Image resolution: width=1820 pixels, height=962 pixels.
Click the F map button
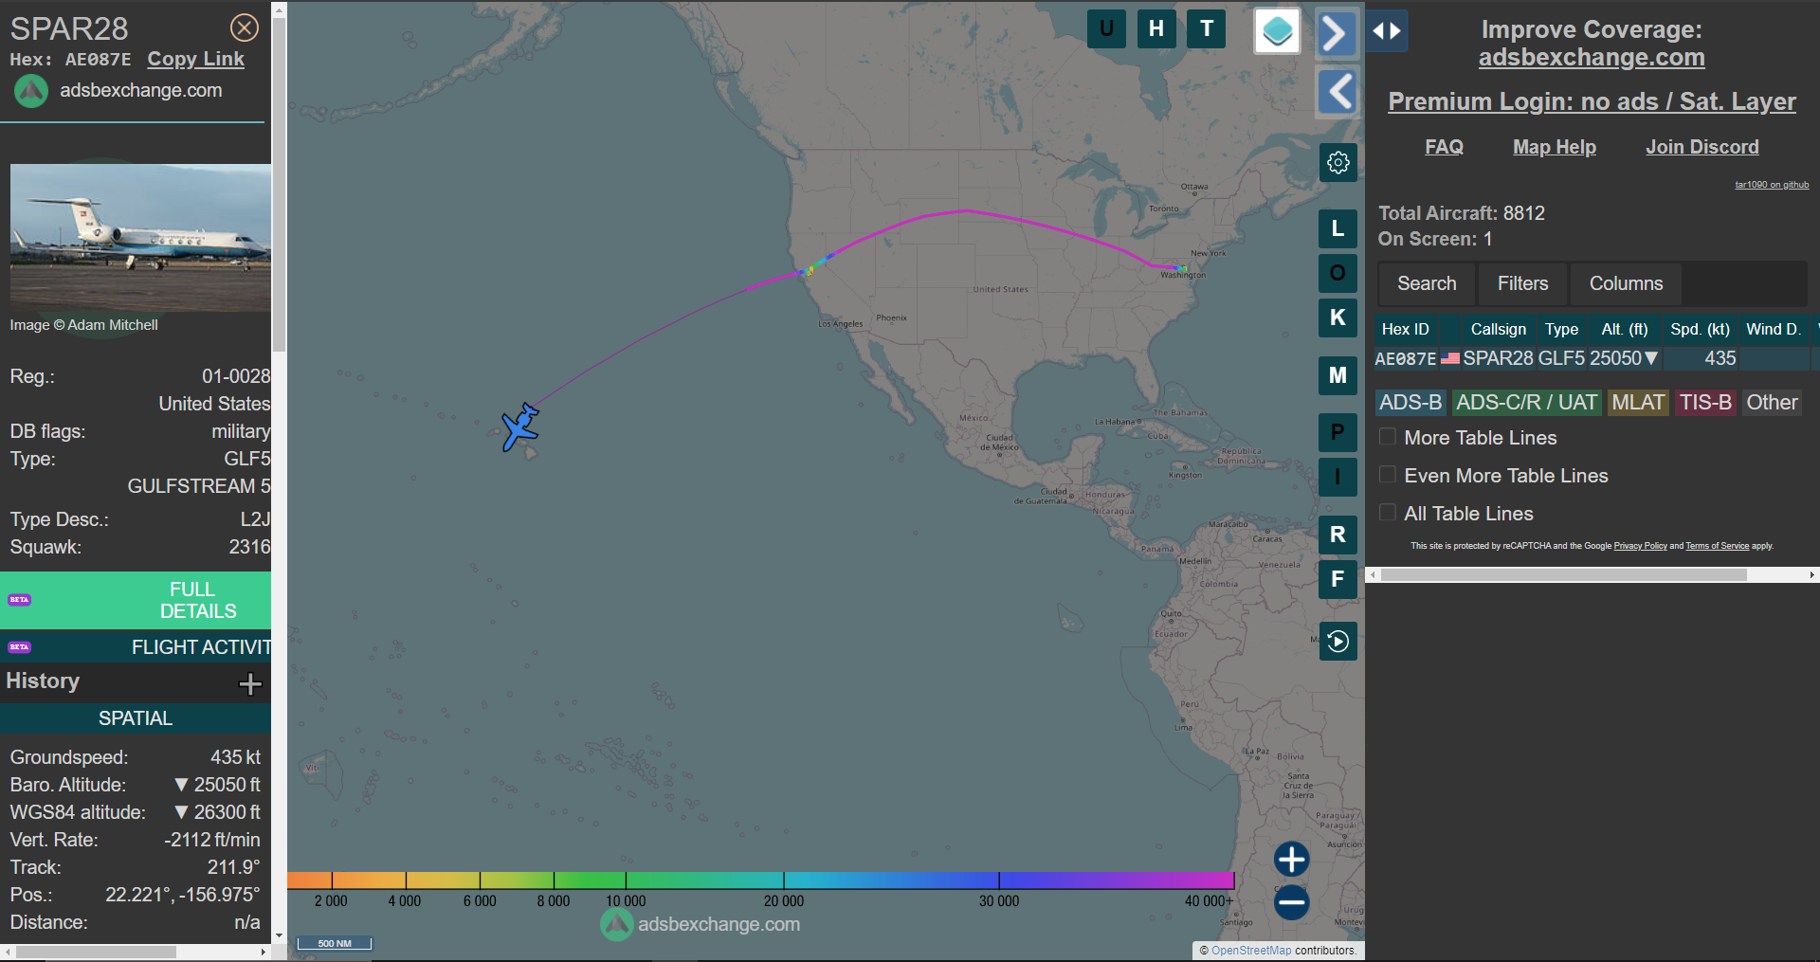(x=1338, y=579)
